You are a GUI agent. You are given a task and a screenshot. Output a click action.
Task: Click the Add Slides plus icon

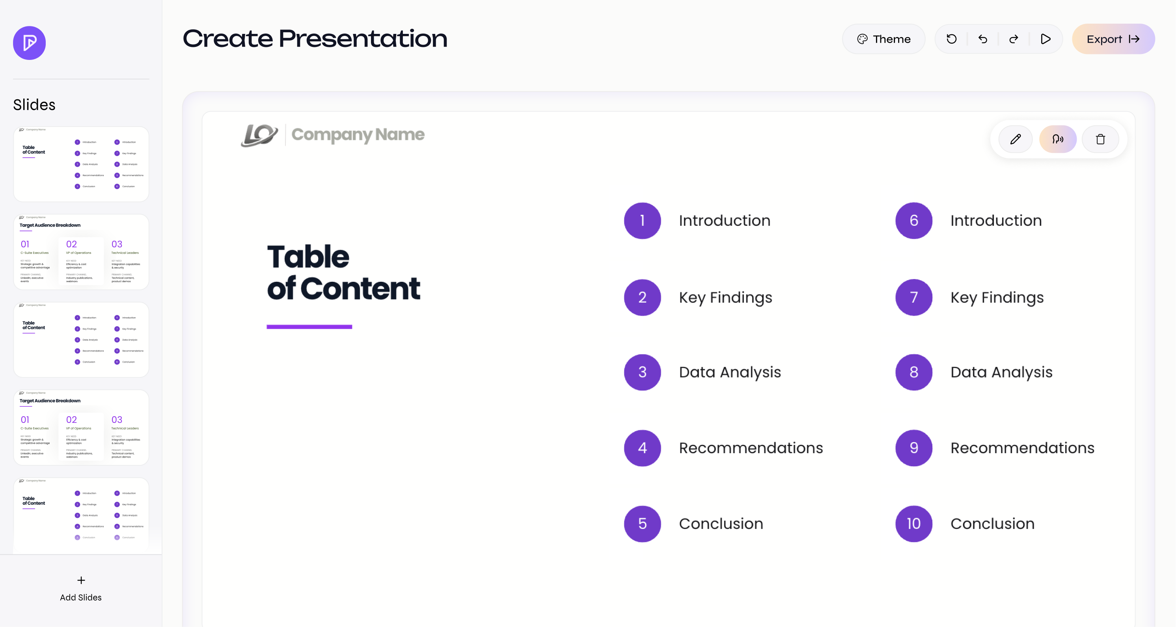(x=81, y=580)
